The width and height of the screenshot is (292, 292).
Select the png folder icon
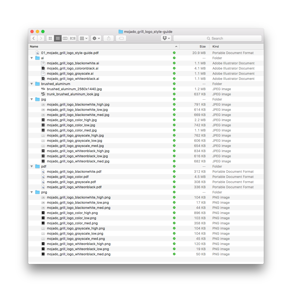tap(37, 192)
